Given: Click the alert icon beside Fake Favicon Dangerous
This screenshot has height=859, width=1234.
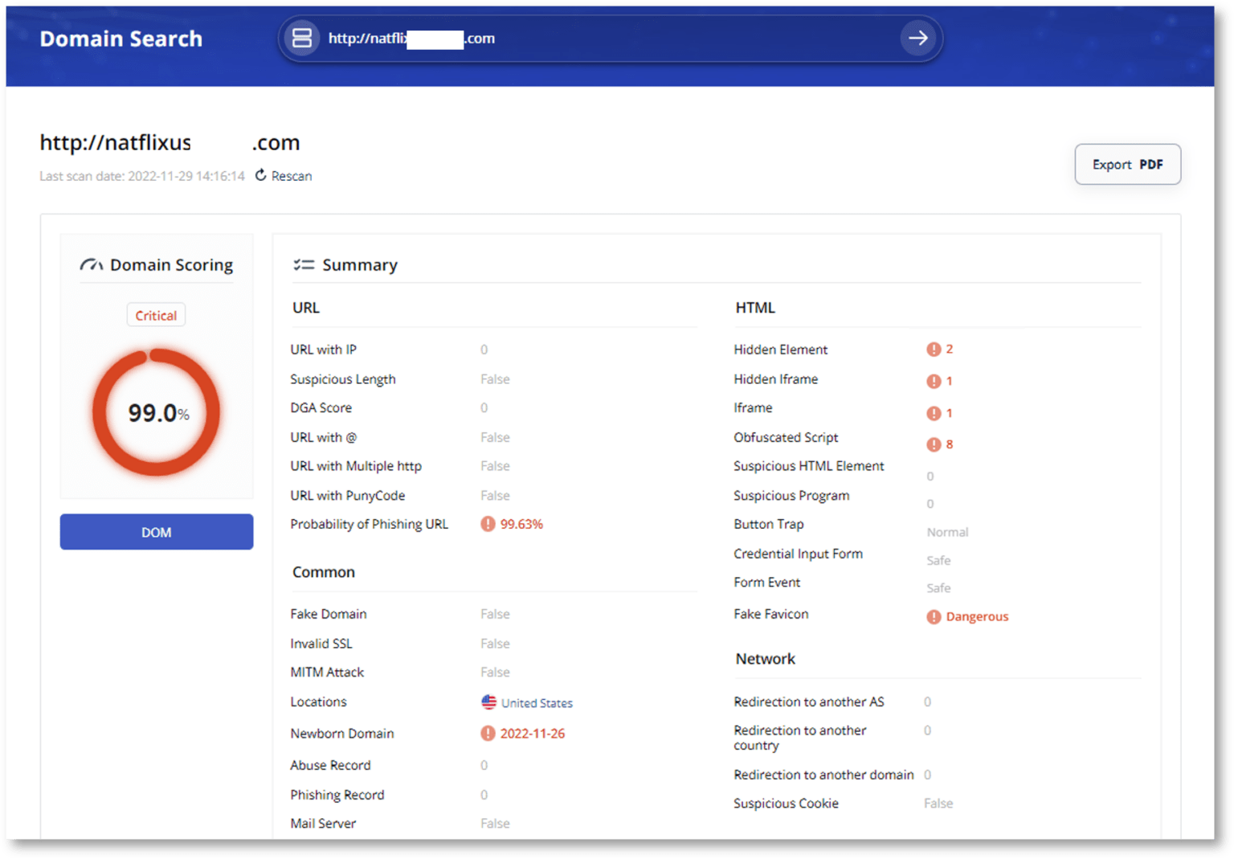Looking at the screenshot, I should click(x=933, y=616).
